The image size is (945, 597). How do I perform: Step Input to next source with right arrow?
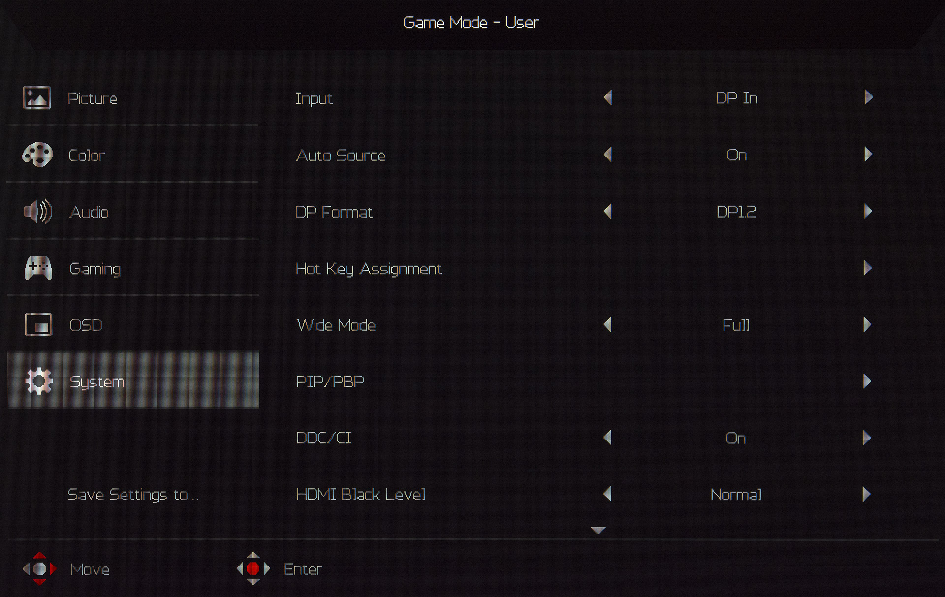[x=868, y=97]
